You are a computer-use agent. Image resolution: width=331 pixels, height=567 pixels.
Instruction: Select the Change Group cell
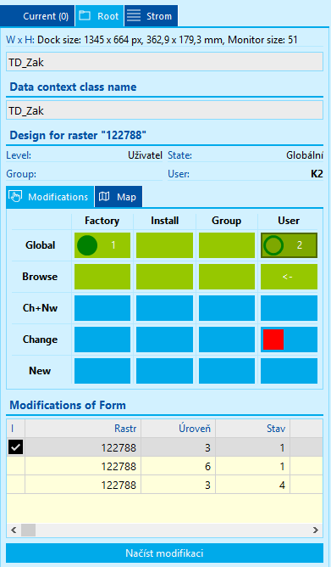227,340
